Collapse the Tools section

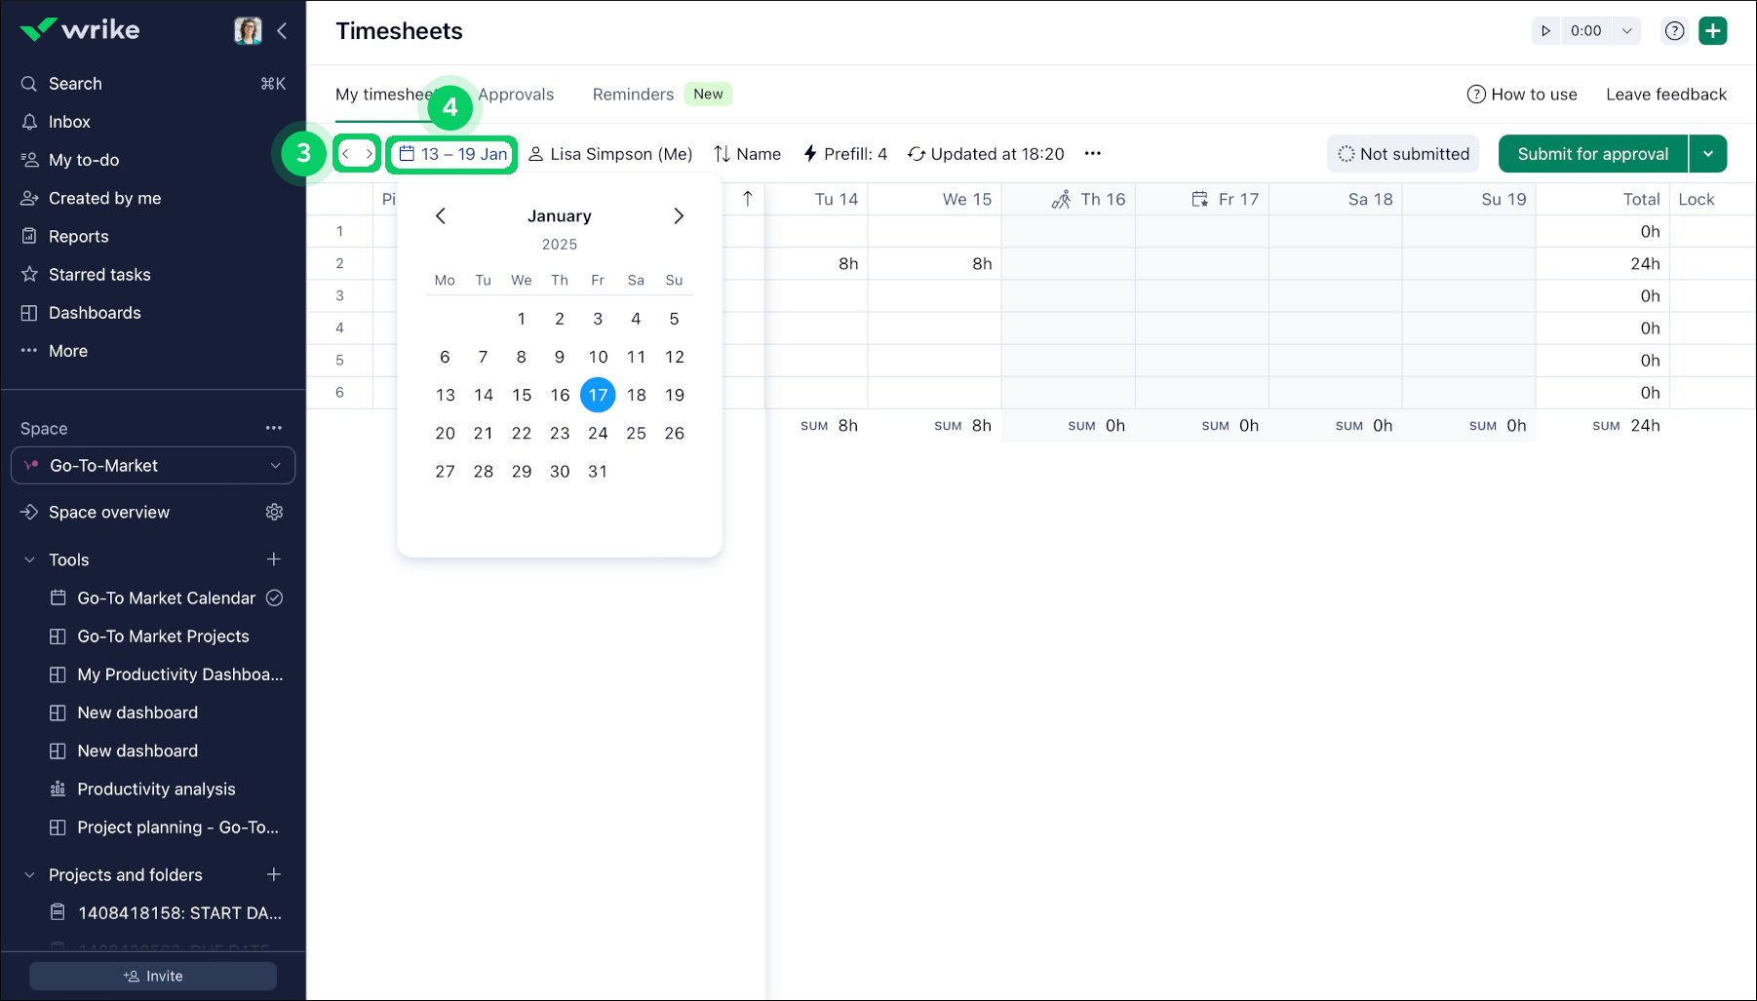[29, 560]
